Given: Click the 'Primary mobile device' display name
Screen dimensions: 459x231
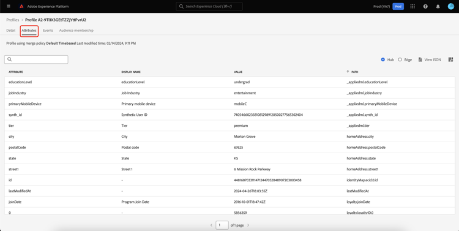Looking at the screenshot, I should coord(138,104).
